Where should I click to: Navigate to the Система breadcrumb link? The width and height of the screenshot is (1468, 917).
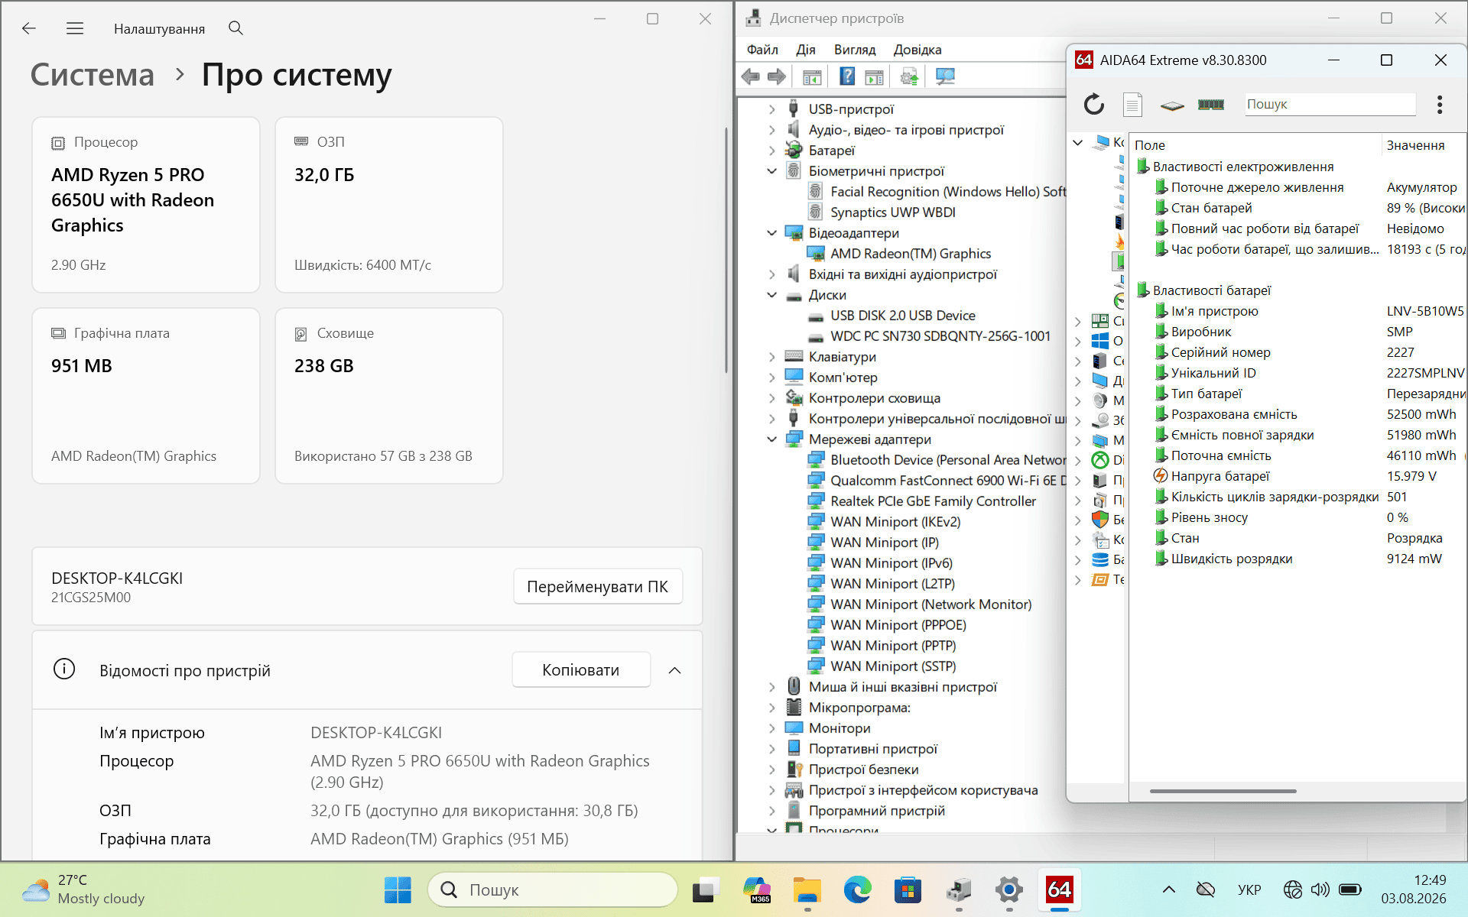coord(93,75)
